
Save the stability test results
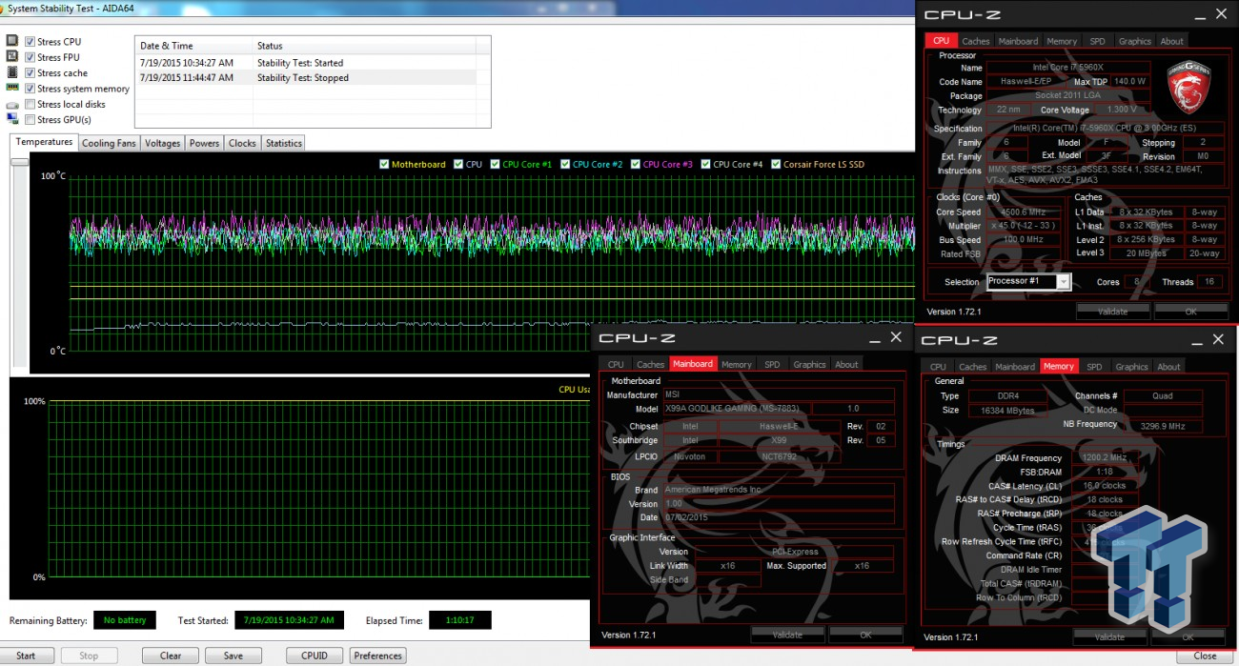point(234,656)
